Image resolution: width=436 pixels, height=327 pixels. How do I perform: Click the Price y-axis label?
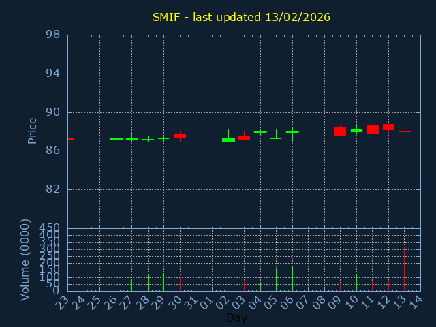32,130
